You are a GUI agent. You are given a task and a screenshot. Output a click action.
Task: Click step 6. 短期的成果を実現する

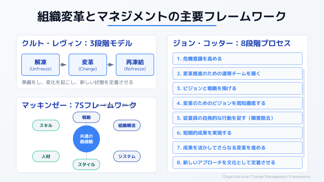click(x=237, y=133)
